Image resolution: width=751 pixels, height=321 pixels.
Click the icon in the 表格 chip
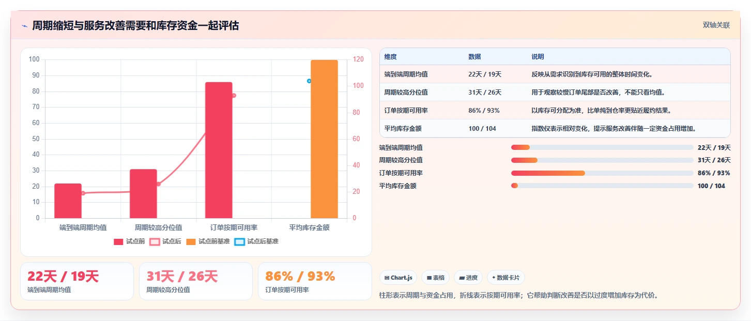pyautogui.click(x=429, y=278)
